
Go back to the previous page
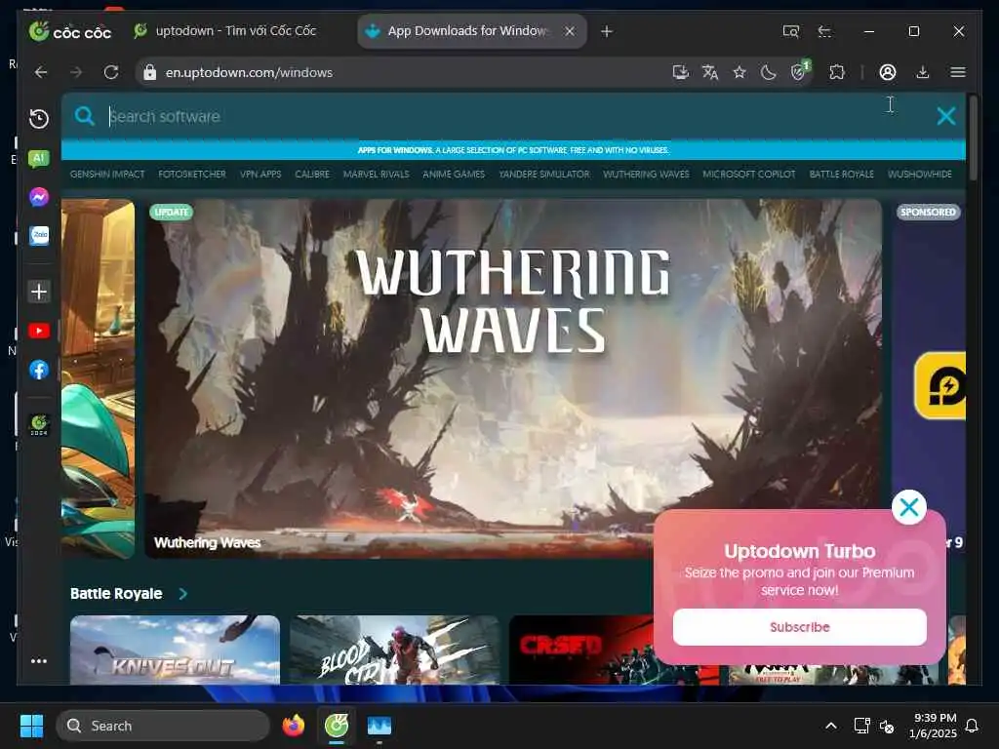(x=41, y=72)
